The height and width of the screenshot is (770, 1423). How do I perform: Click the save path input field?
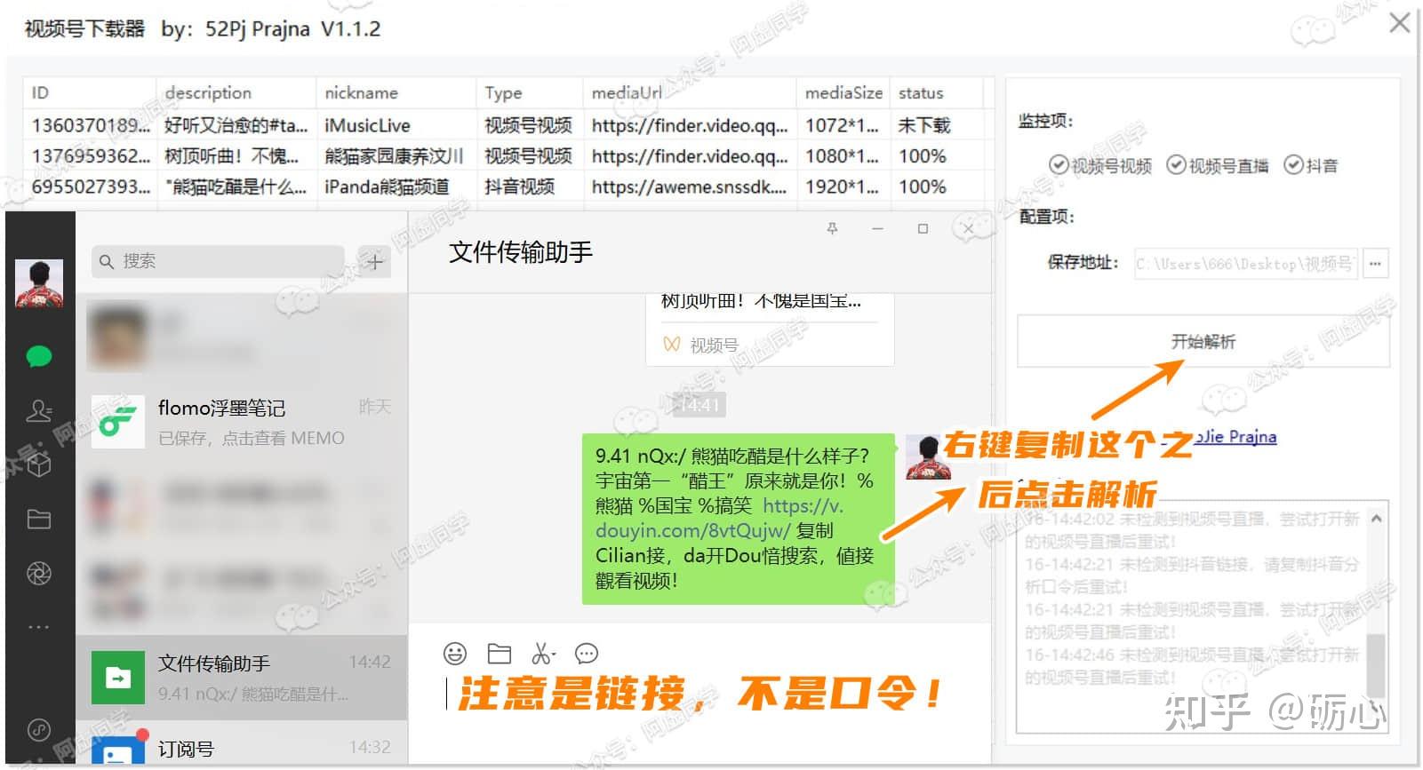click(x=1246, y=264)
